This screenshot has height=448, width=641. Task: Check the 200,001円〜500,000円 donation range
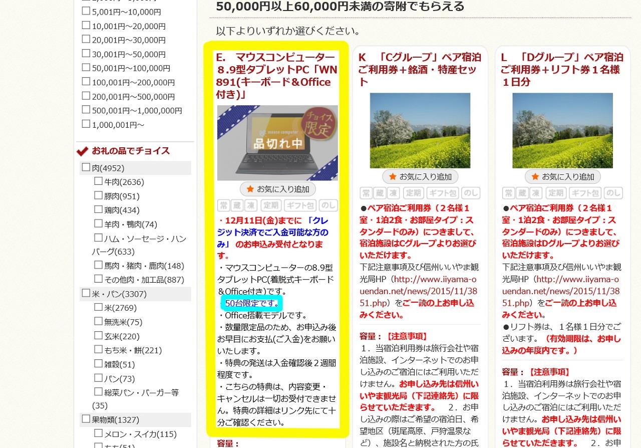pyautogui.click(x=86, y=95)
